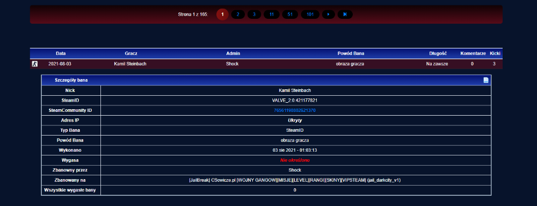
Task: Open page 2 of ban list
Action: point(238,15)
